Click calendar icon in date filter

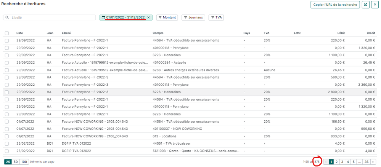click(103, 17)
